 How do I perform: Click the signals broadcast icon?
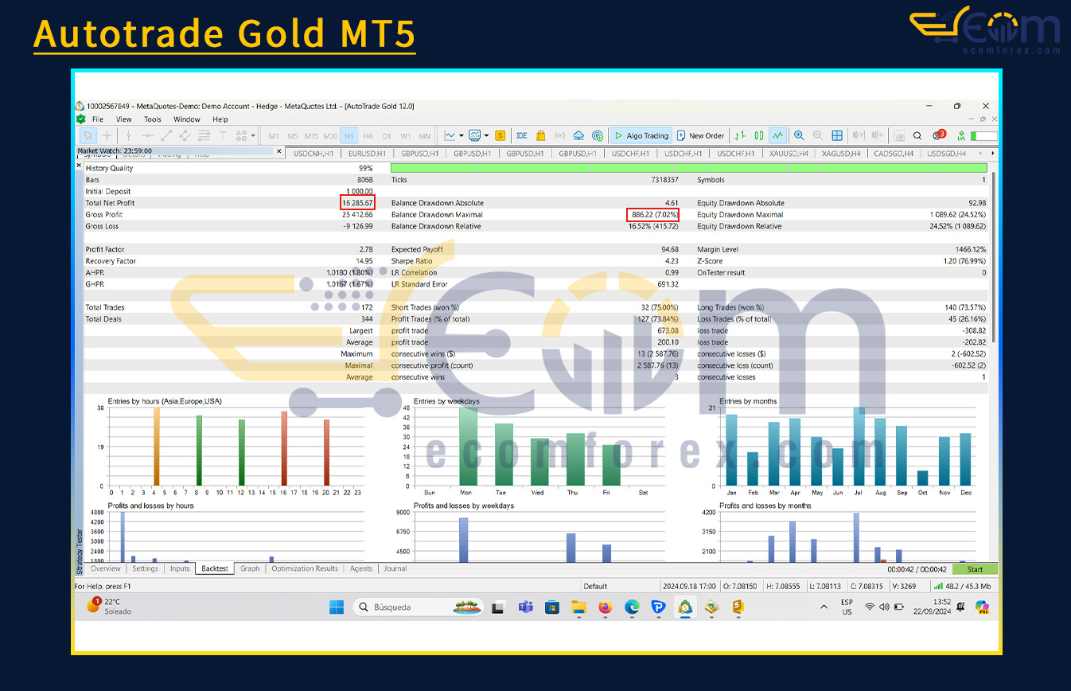pyautogui.click(x=559, y=135)
